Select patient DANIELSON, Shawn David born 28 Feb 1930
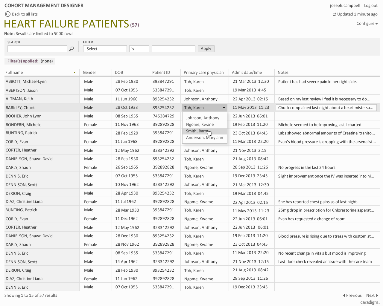 coord(29,159)
